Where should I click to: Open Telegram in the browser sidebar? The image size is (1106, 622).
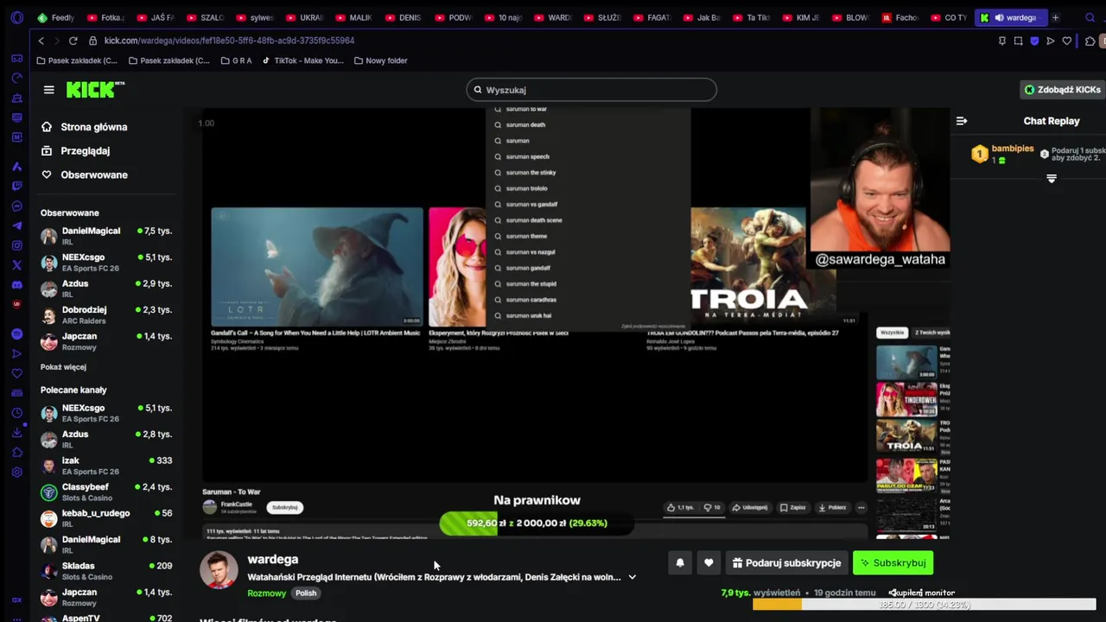[x=16, y=225]
